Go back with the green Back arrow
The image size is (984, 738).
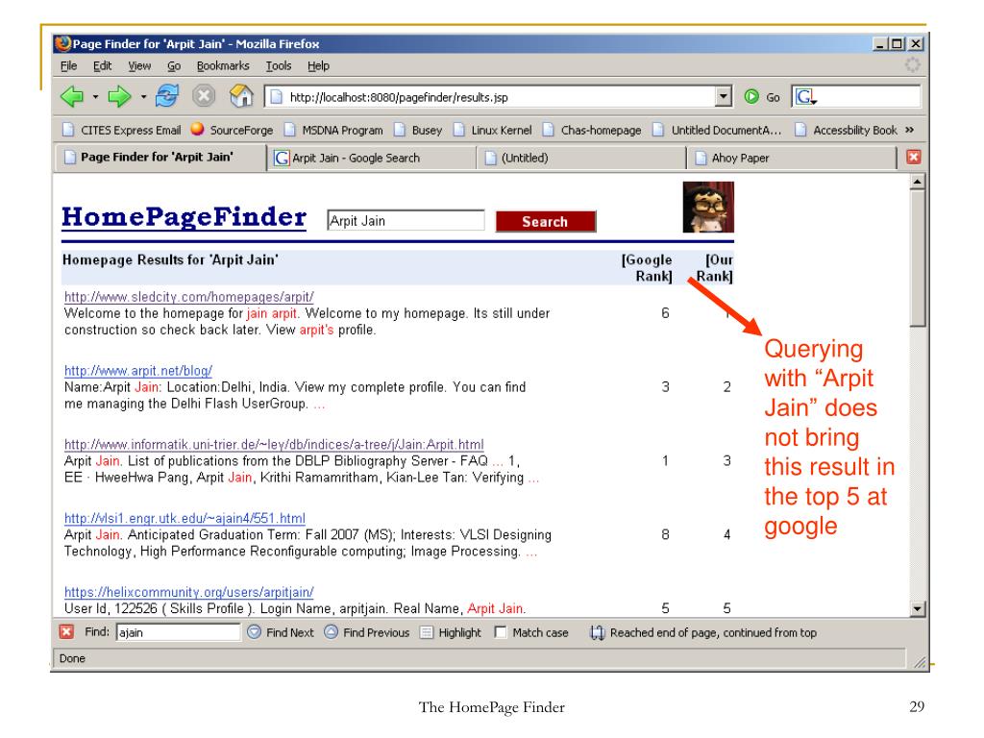click(72, 97)
